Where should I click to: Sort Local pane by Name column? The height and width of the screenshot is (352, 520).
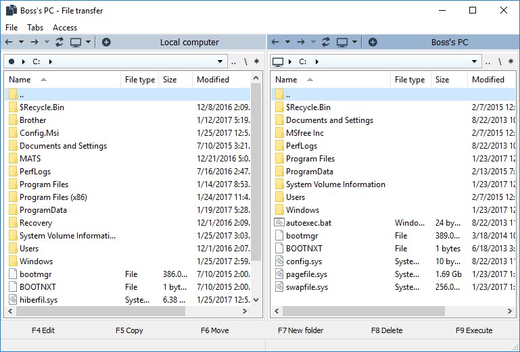click(x=63, y=80)
